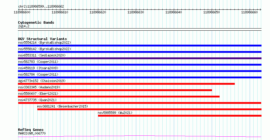
Task: Click the blue bar under nsv5558142
Action: click(x=140, y=52)
